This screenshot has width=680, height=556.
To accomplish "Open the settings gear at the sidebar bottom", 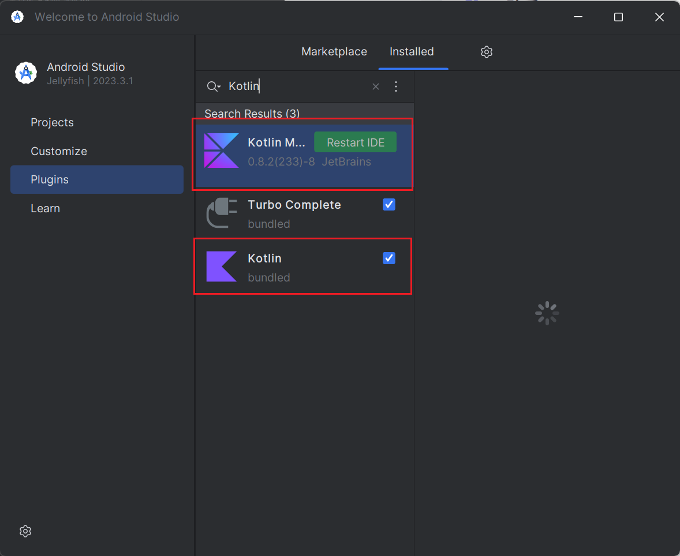I will tap(25, 531).
